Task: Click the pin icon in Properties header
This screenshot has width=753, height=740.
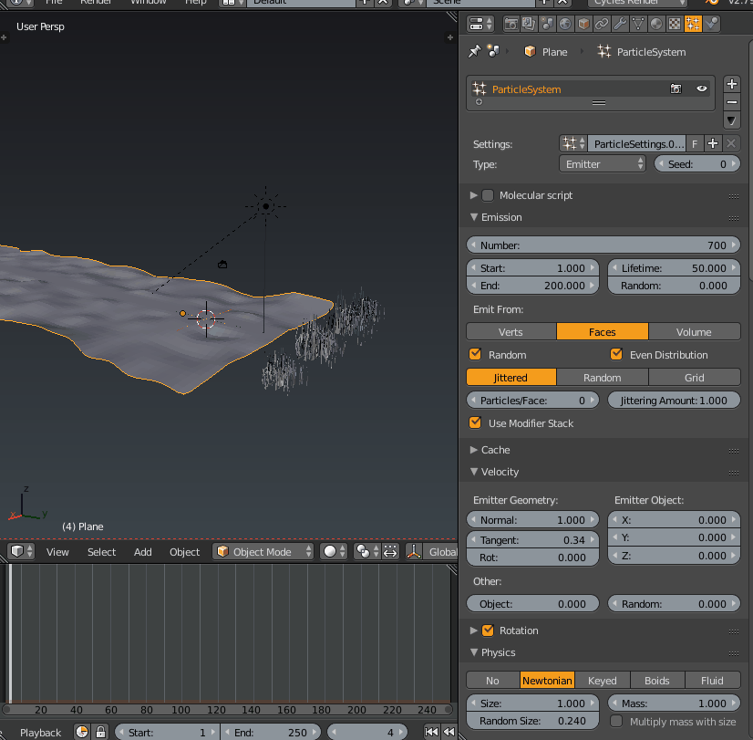Action: 474,52
